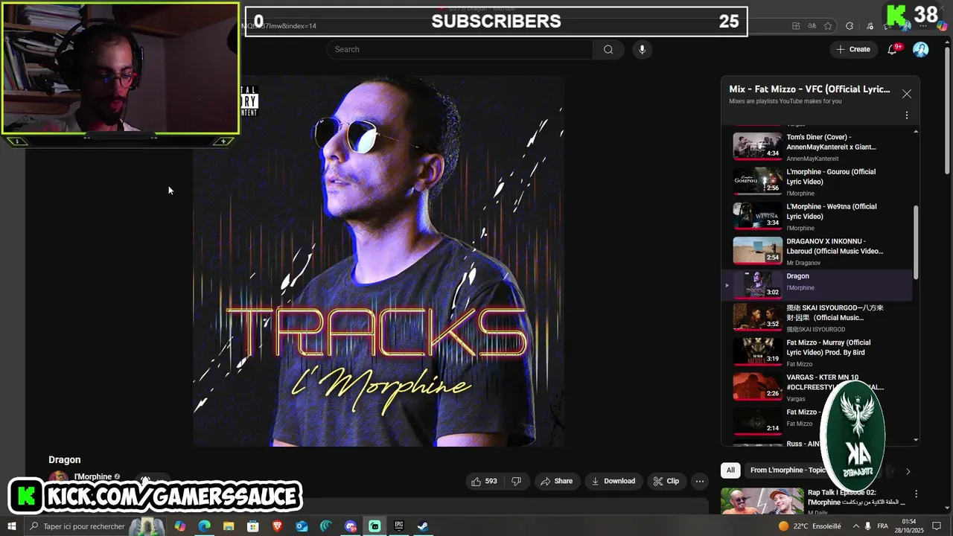Click the Create button
This screenshot has width=953, height=536.
(852, 49)
